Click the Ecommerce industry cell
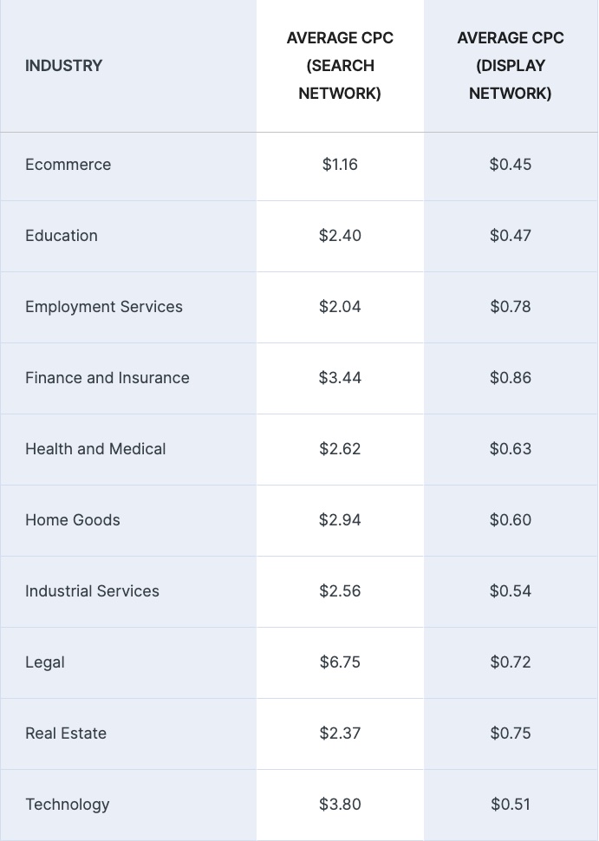This screenshot has width=599, height=841. pyautogui.click(x=68, y=164)
